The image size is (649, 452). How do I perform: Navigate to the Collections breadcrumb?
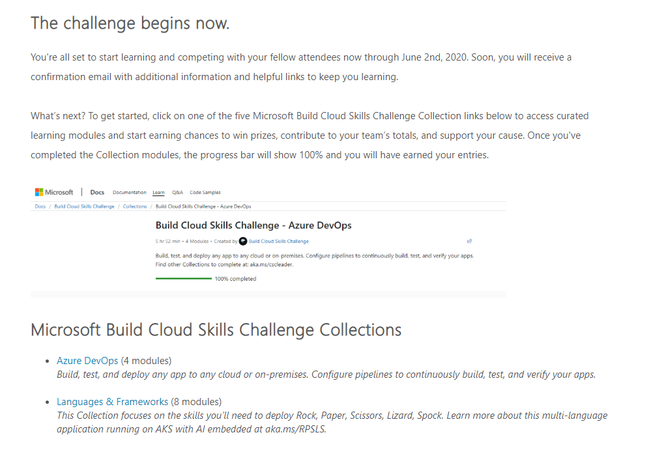pos(135,206)
